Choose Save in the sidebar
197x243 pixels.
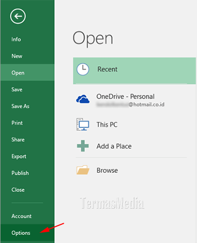27,89
